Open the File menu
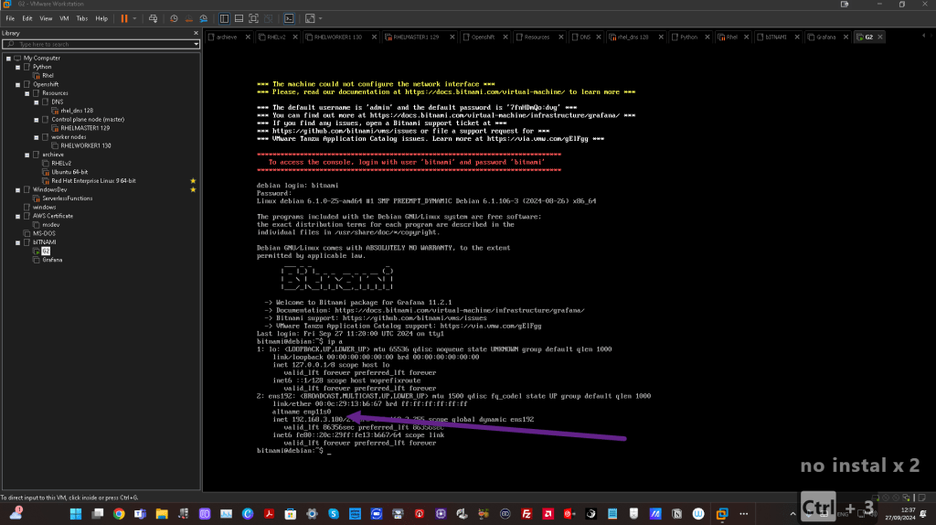The height and width of the screenshot is (525, 936). click(10, 18)
